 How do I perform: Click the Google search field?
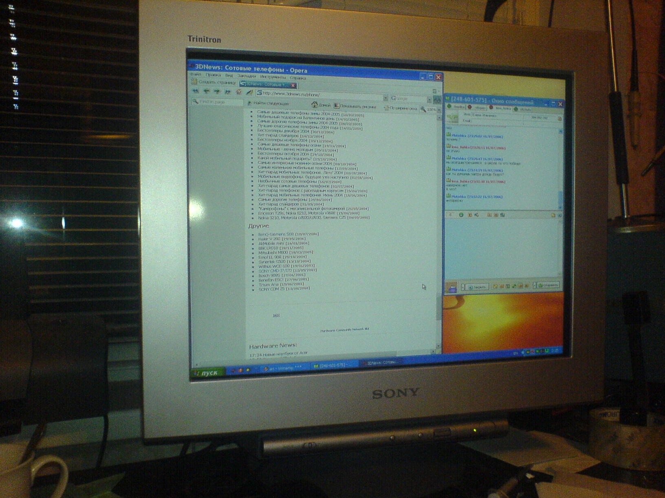(x=408, y=98)
